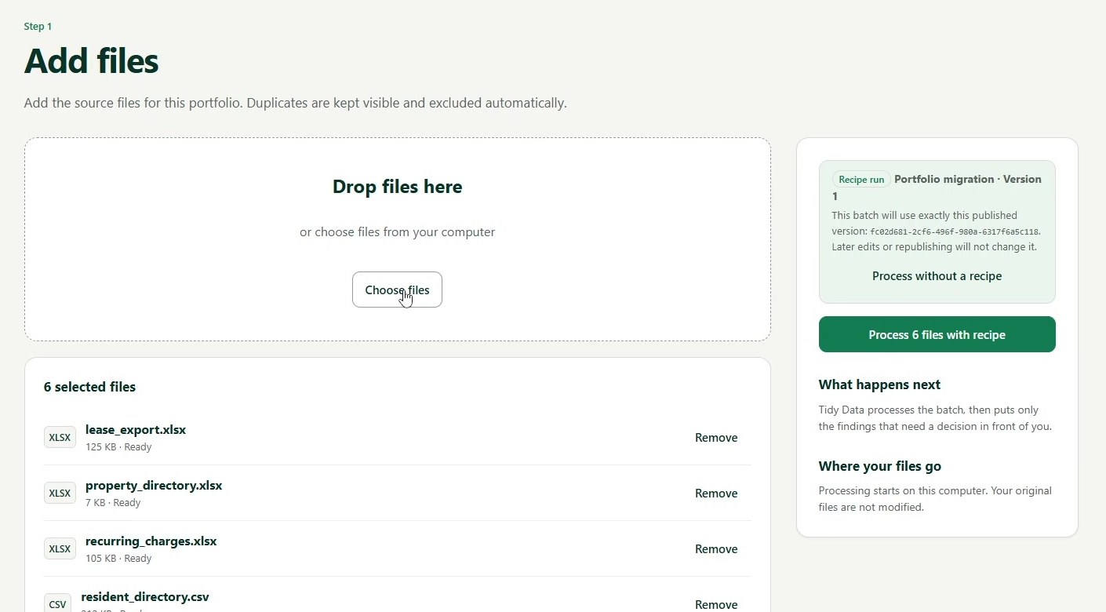Click XLSX icon beside lease_export.xlsx
The width and height of the screenshot is (1106, 612).
pos(60,438)
